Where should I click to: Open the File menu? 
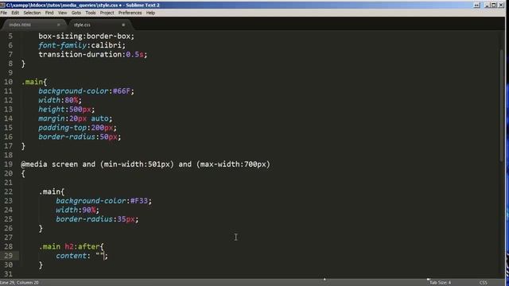(x=3, y=13)
